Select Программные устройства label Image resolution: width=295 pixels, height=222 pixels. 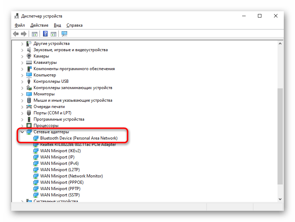click(x=59, y=119)
